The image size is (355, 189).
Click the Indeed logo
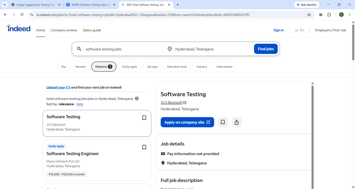click(18, 28)
